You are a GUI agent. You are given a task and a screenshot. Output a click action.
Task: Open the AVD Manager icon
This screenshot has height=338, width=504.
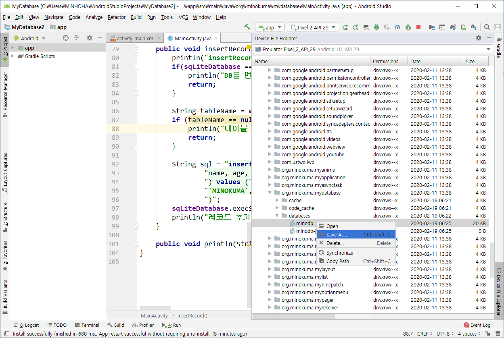[463, 27]
